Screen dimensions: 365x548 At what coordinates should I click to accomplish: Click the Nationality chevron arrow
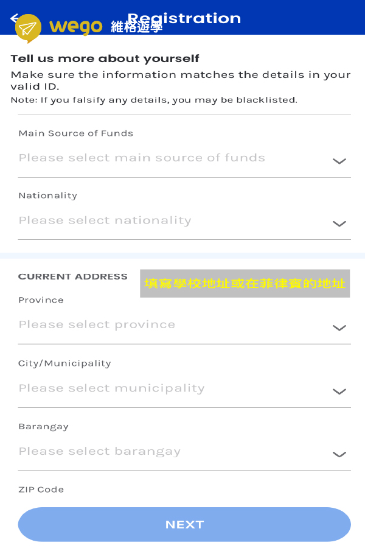coord(339,223)
